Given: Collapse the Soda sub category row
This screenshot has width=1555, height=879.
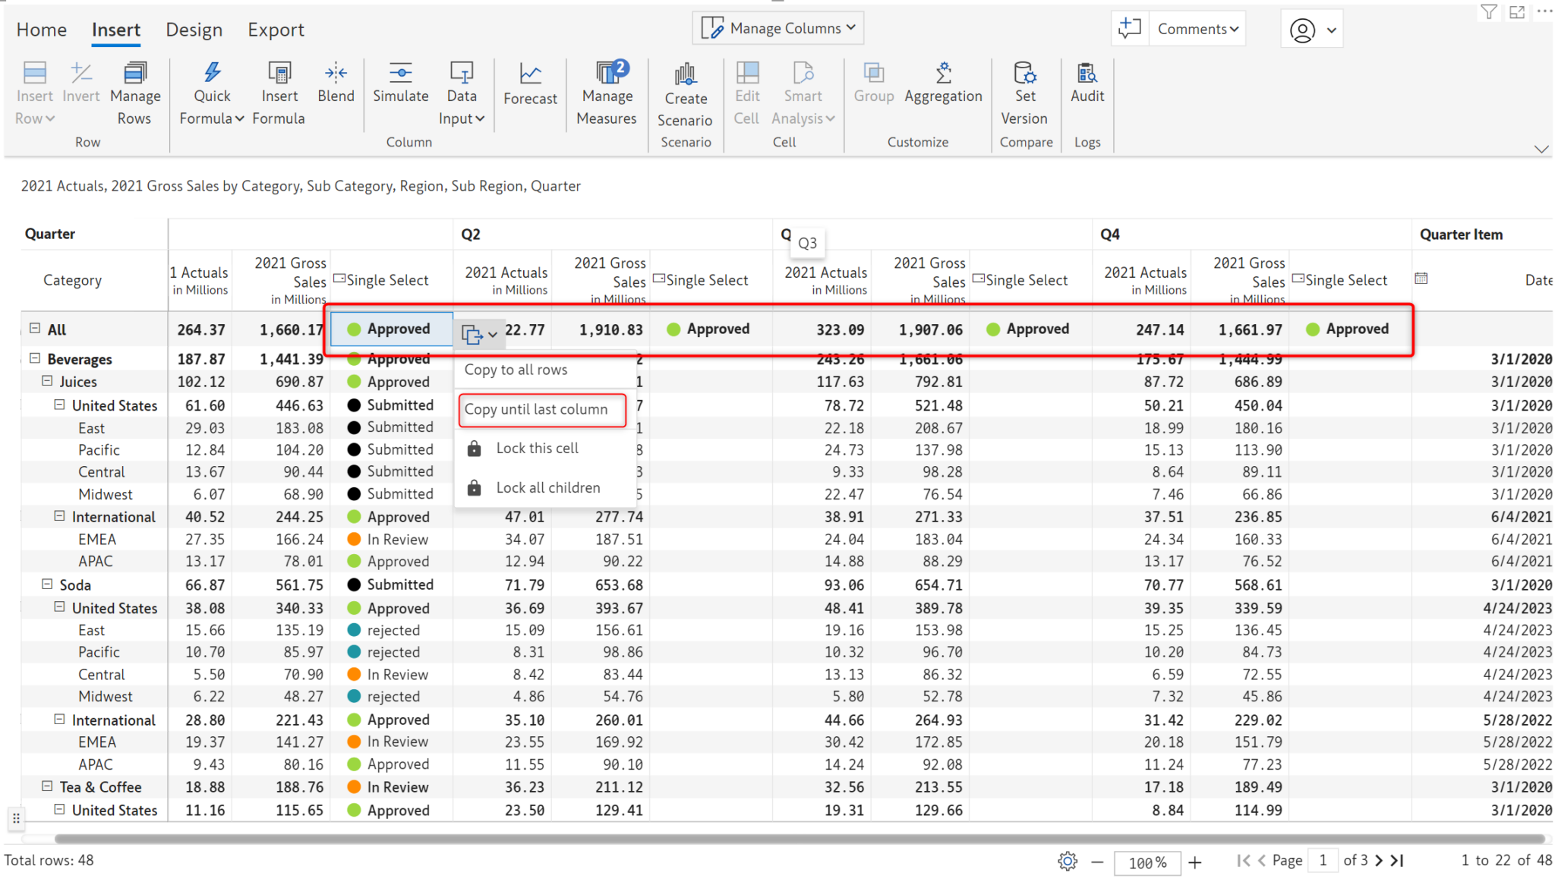Looking at the screenshot, I should (46, 584).
